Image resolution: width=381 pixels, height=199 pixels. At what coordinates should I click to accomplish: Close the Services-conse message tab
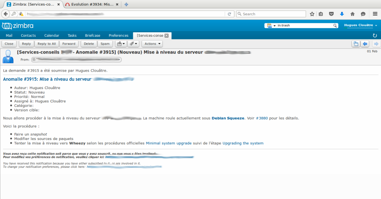point(167,36)
